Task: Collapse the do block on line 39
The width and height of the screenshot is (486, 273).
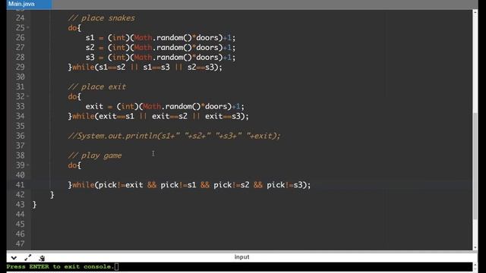Action: pyautogui.click(x=28, y=165)
